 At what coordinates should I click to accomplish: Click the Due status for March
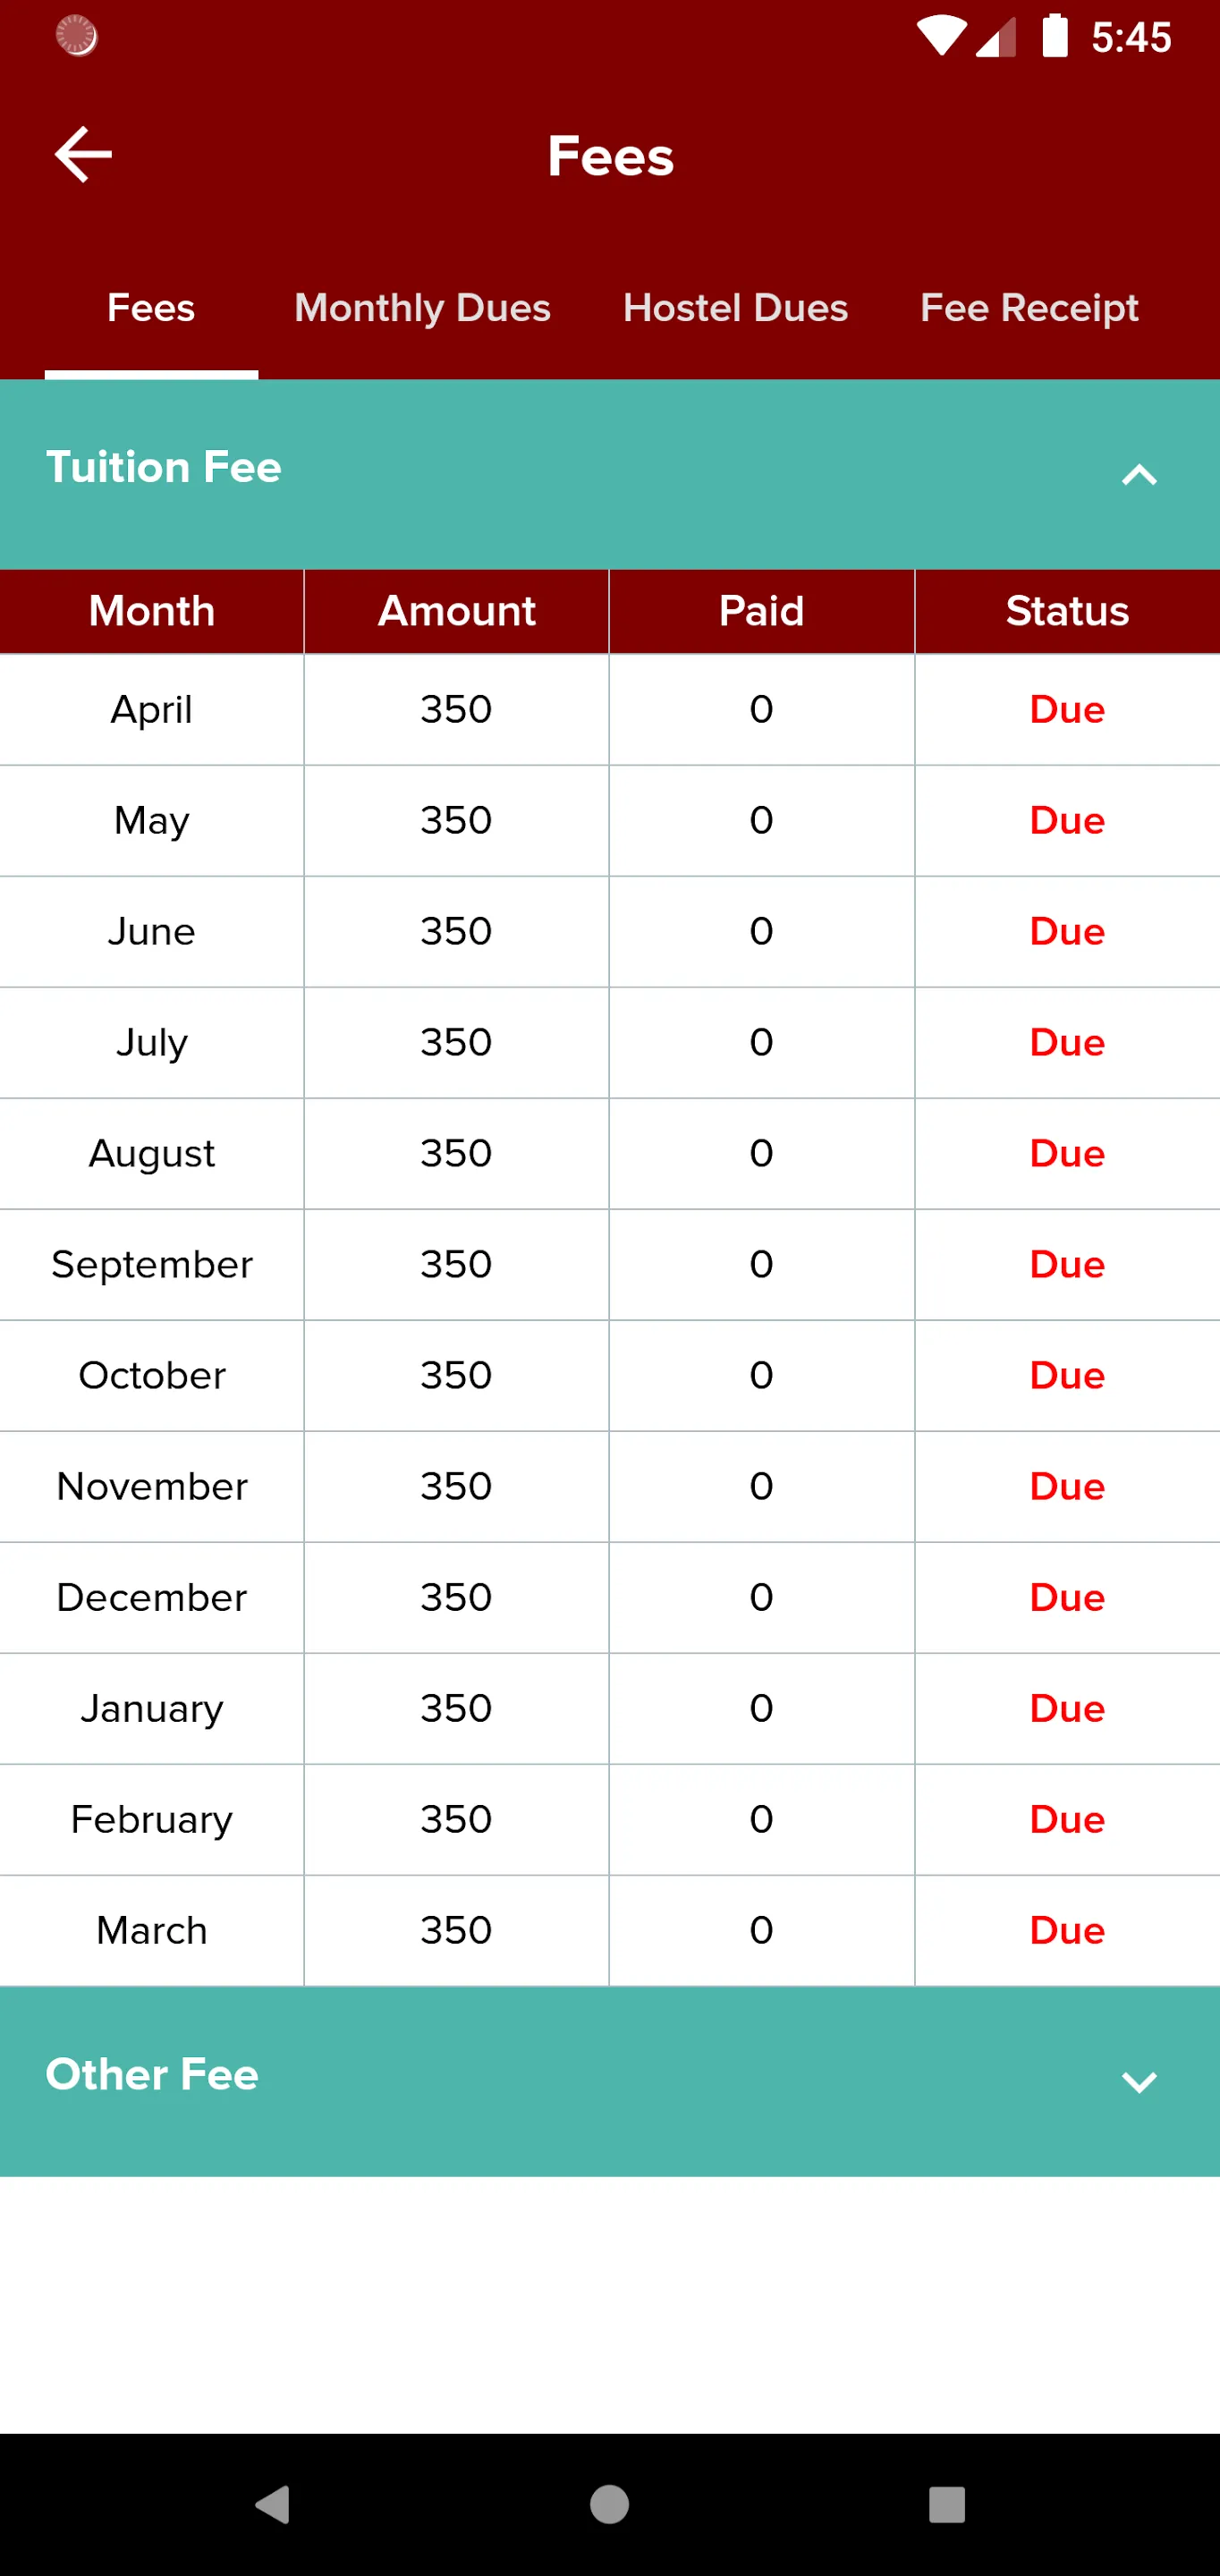tap(1067, 1931)
